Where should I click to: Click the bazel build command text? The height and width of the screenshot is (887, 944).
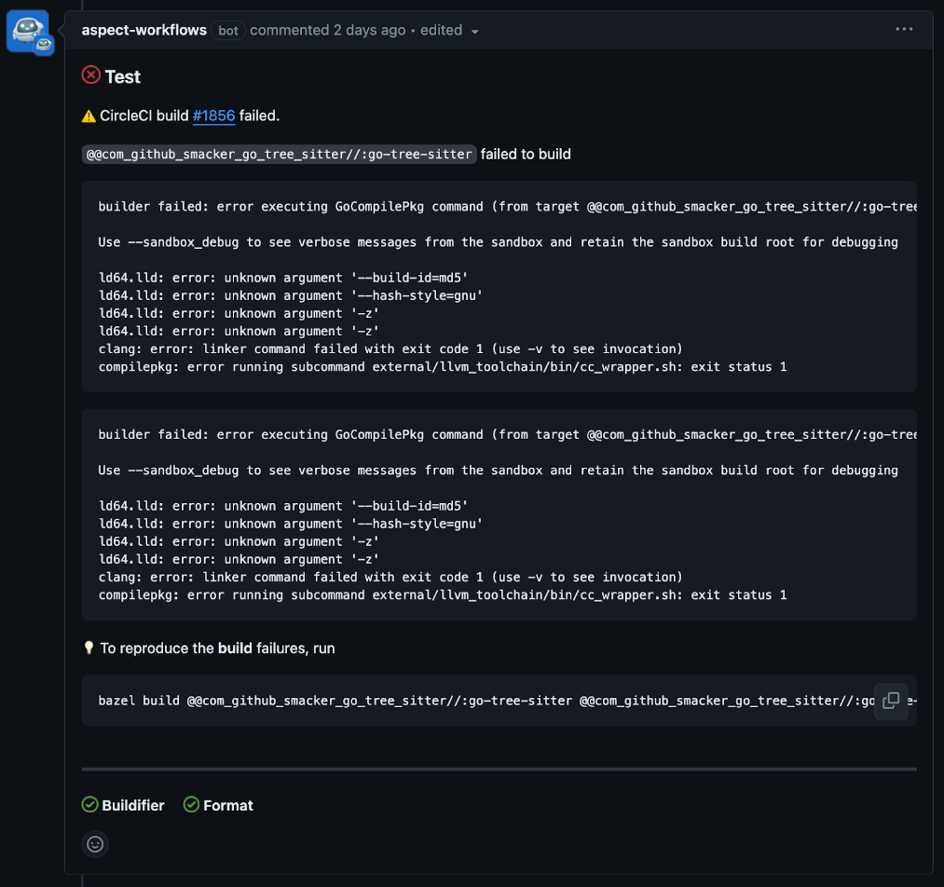click(486, 701)
